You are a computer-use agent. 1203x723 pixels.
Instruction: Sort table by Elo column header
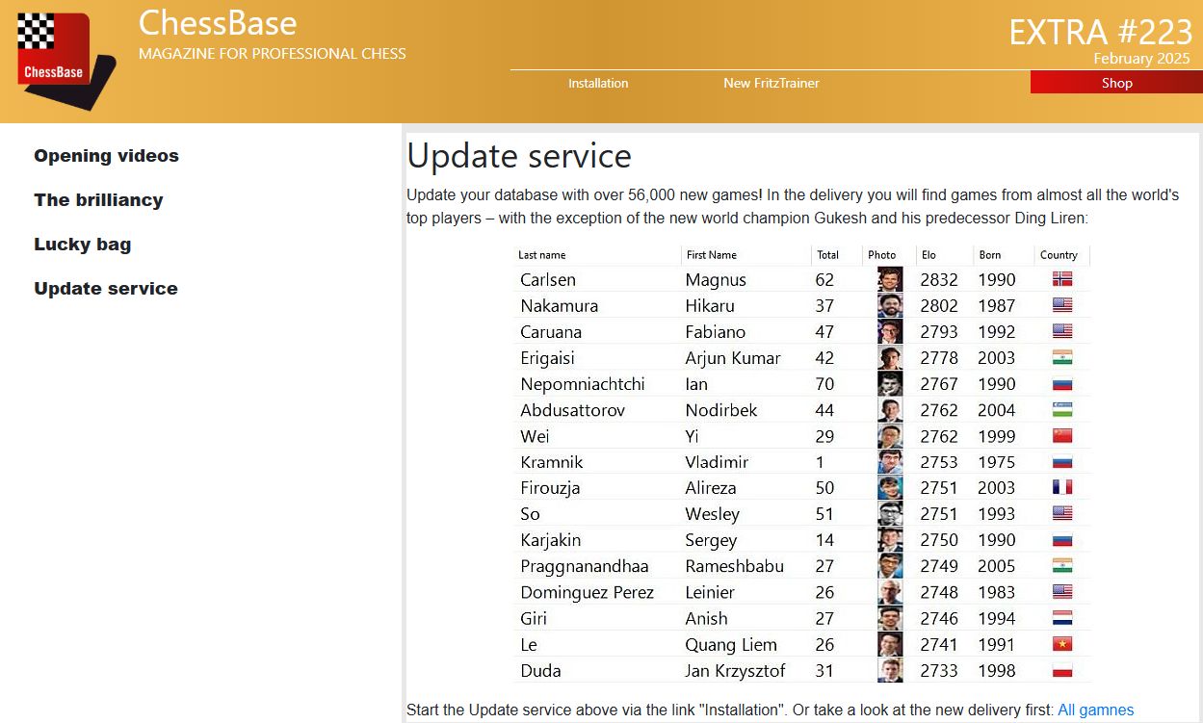(x=928, y=255)
